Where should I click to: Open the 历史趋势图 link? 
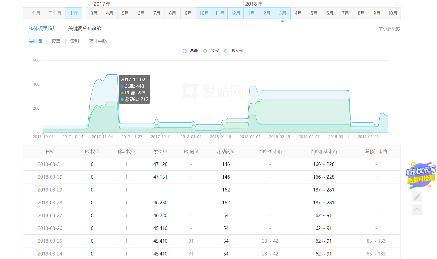(389, 29)
